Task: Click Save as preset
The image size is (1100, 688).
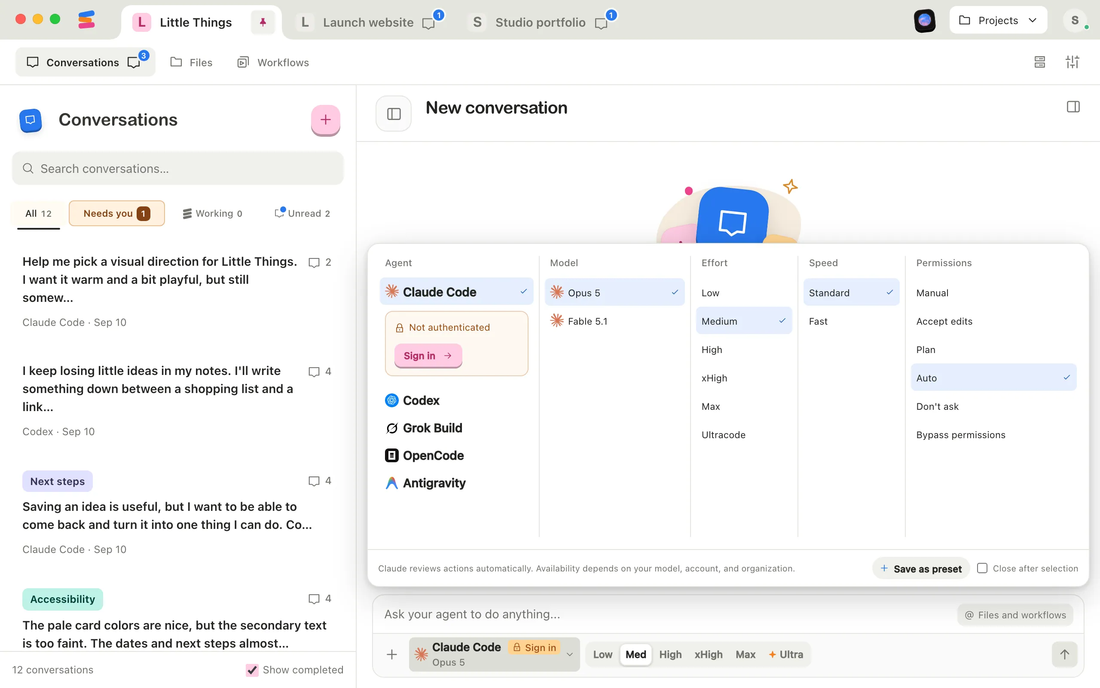Action: [x=921, y=569]
